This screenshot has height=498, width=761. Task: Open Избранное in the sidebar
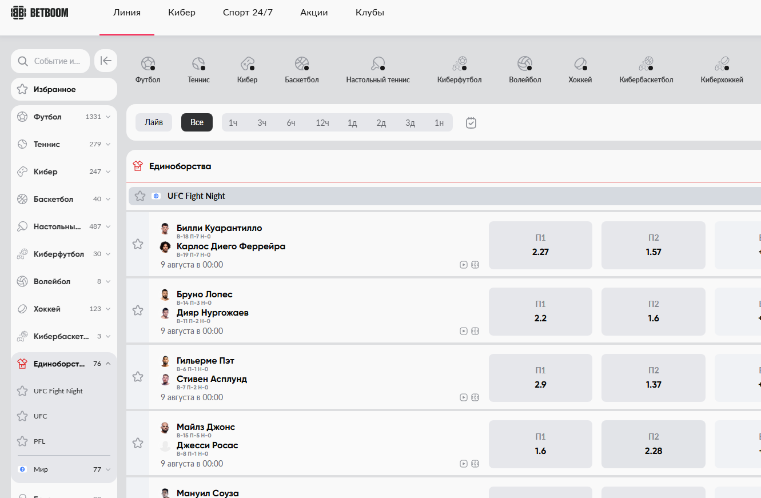64,89
